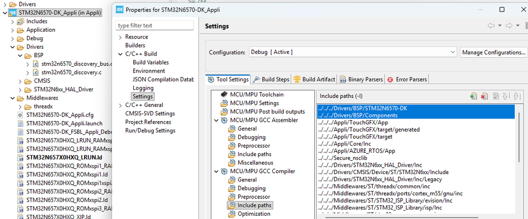This screenshot has width=528, height=219.
Task: Click the Move Up include path icon
Action: tap(505, 96)
